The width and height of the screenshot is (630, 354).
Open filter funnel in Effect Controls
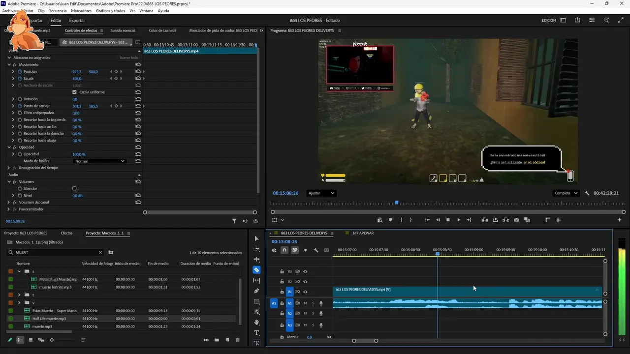(234, 221)
